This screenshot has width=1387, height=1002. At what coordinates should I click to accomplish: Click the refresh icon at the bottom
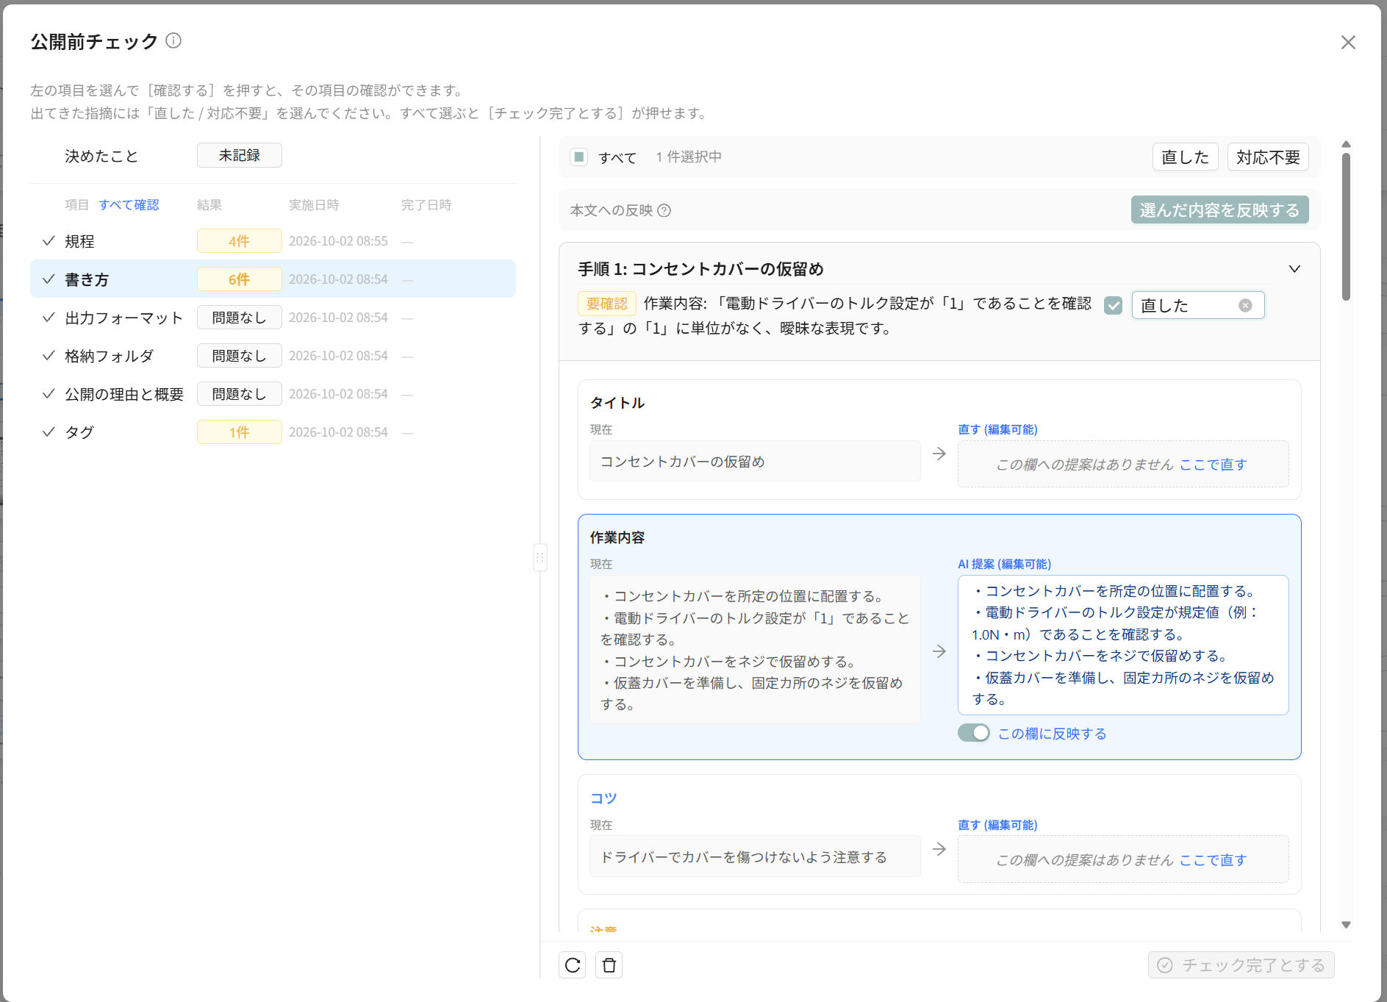(573, 965)
